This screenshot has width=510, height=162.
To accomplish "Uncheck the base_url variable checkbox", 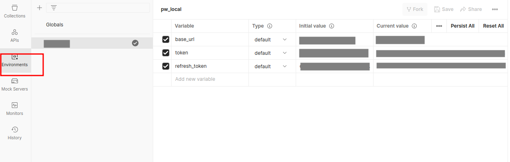I will point(166,39).
